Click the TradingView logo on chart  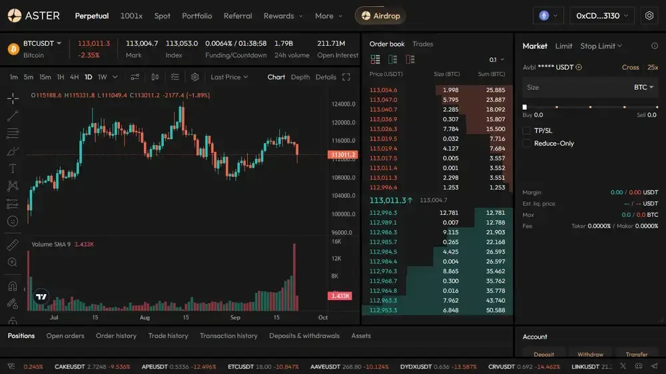click(41, 296)
